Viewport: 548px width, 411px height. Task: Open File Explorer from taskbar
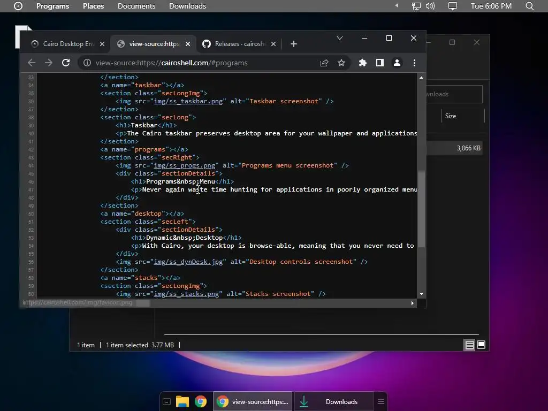point(182,401)
